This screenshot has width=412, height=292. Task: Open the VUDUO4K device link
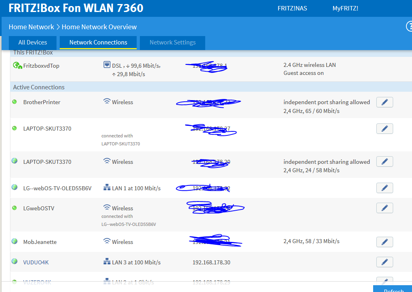click(36, 262)
